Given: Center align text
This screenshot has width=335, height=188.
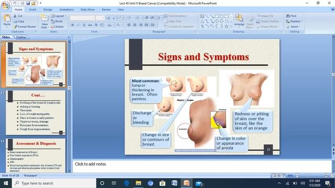Looking at the screenshot, I should (135, 25).
